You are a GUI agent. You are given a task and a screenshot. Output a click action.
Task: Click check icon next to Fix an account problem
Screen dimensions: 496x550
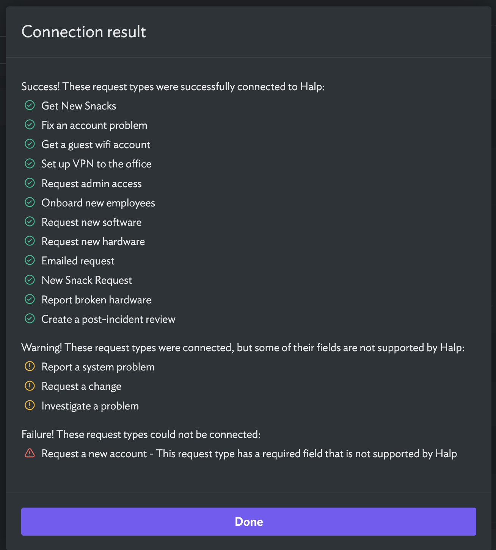pyautogui.click(x=30, y=125)
